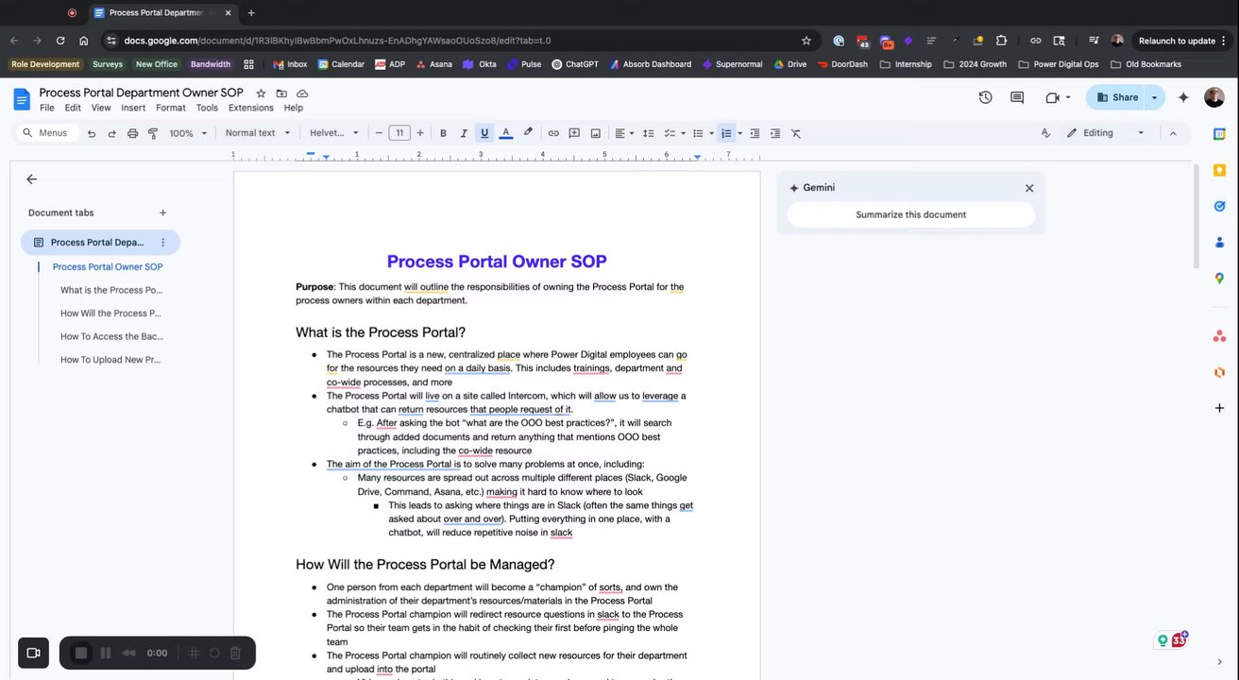Apply italic formatting with the I icon
Screen dimensions: 1239x680
click(x=464, y=133)
